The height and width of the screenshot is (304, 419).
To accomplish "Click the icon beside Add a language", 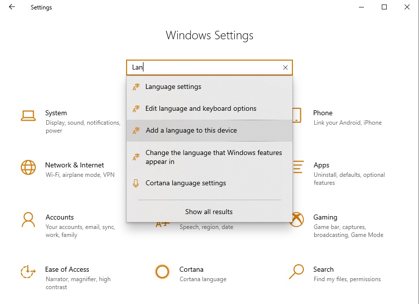I will [x=136, y=131].
